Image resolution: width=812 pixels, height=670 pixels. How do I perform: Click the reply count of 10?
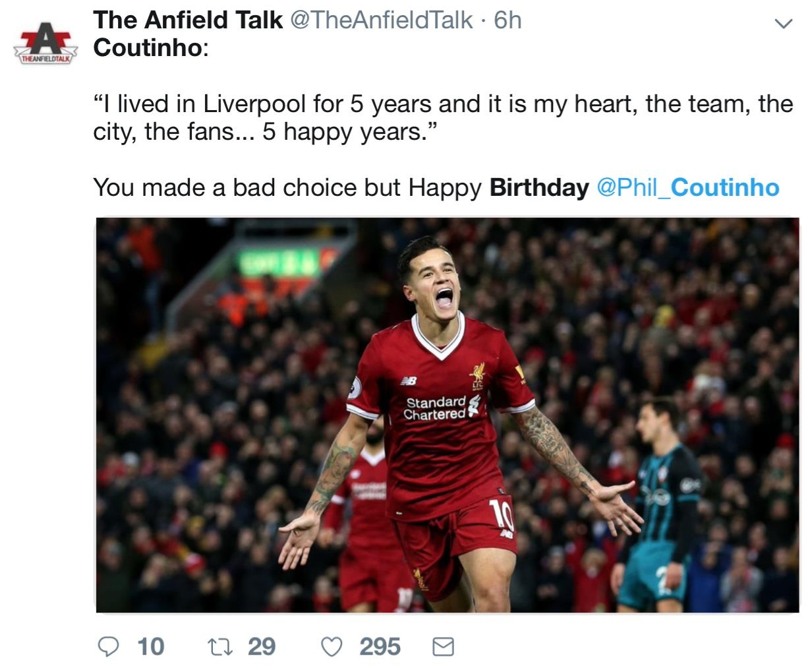[151, 647]
